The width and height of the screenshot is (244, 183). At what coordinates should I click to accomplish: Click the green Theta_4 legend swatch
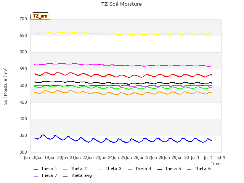click(130, 169)
